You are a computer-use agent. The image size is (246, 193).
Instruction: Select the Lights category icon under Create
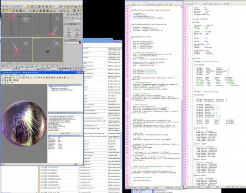(x=70, y=18)
